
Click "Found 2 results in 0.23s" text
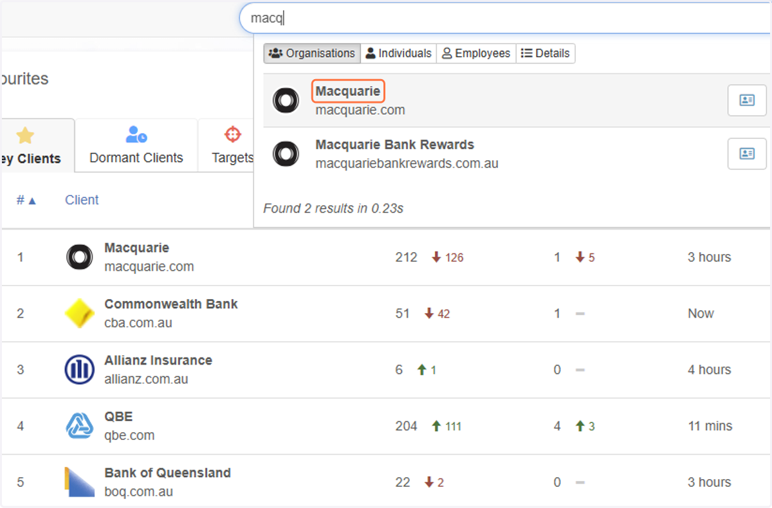333,208
